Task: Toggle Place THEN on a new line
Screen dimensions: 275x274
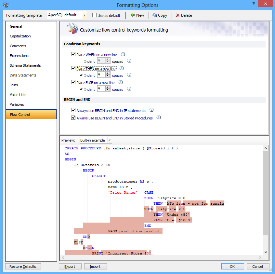Action: pyautogui.click(x=73, y=68)
